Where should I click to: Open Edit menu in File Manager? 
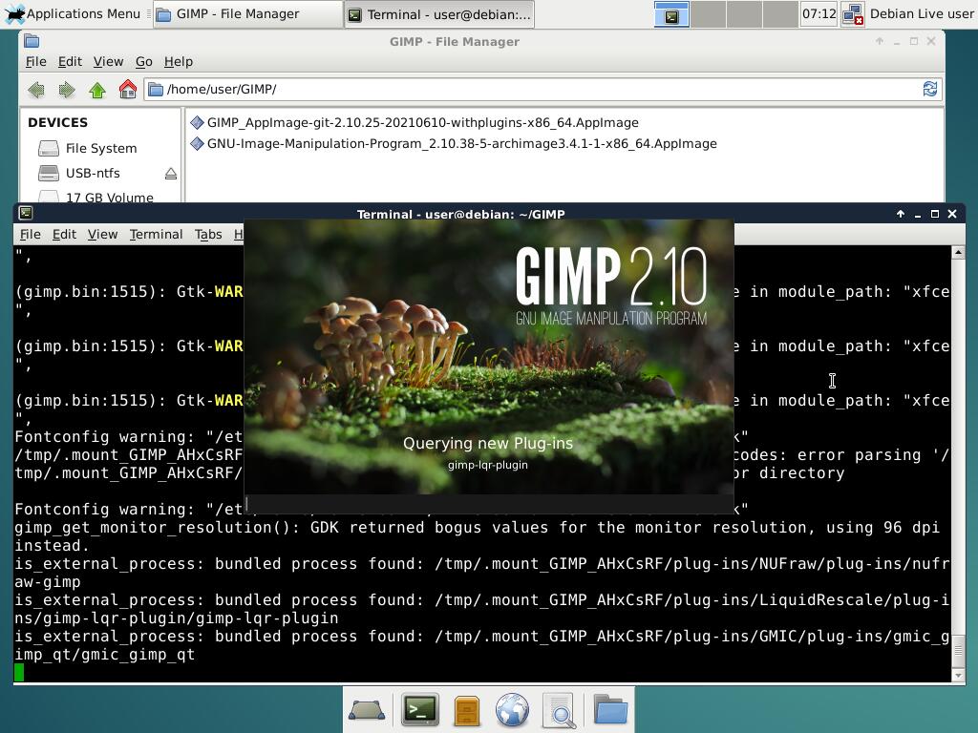(70, 62)
